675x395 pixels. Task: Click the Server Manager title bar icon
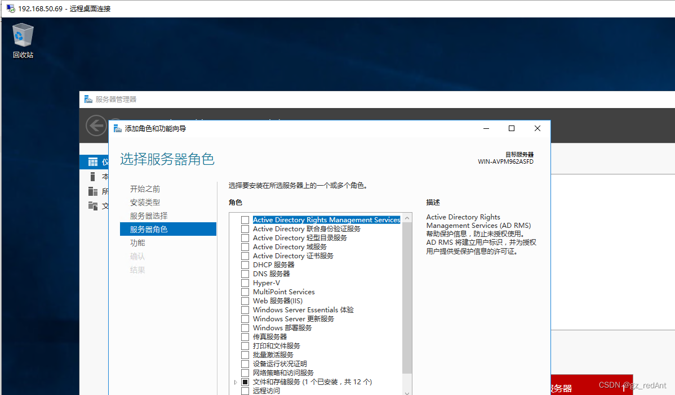(x=88, y=99)
